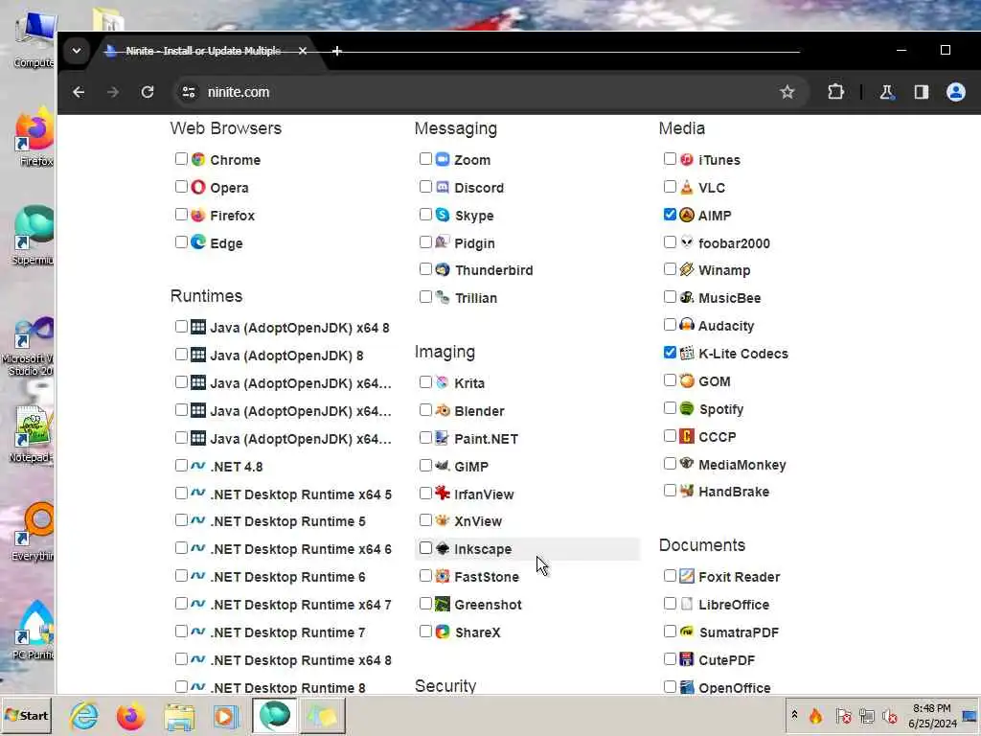
Task: Click the Foxit Reader icon
Action: pyautogui.click(x=687, y=576)
